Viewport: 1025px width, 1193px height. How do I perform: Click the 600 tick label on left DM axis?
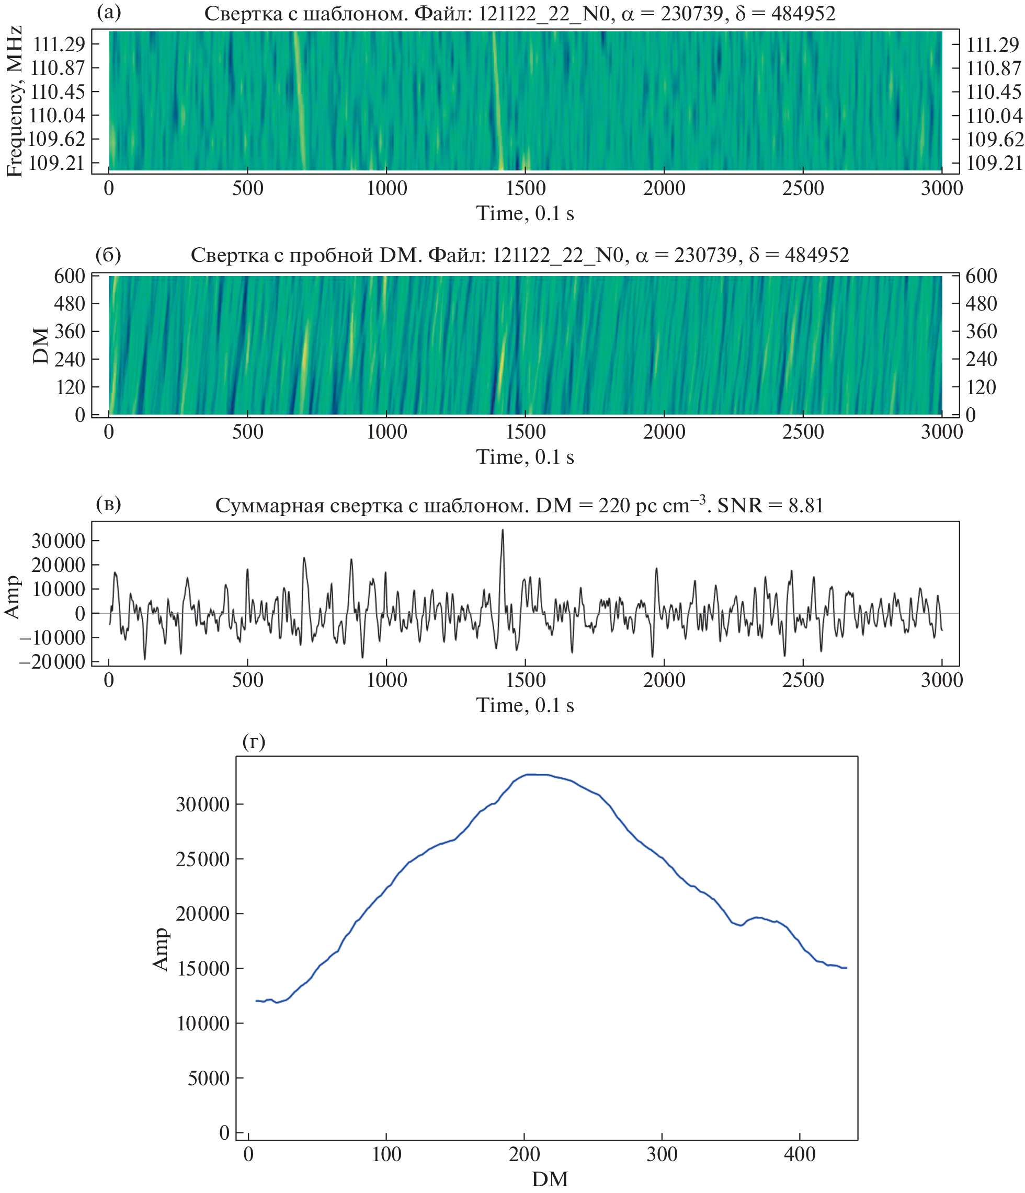[x=69, y=277]
